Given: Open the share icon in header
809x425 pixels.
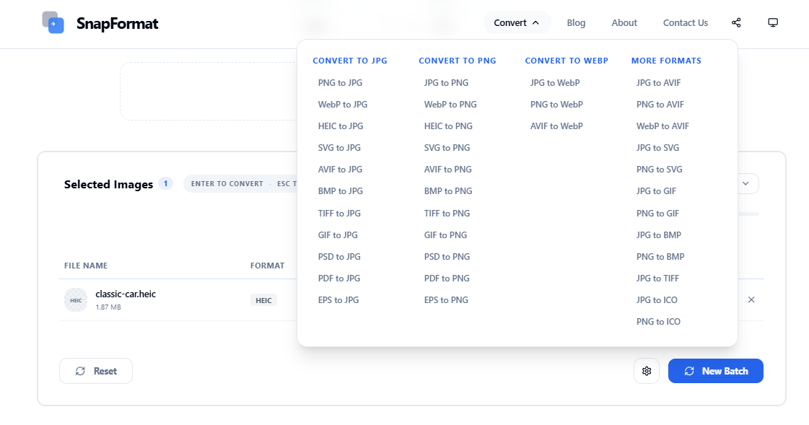Looking at the screenshot, I should pos(736,22).
